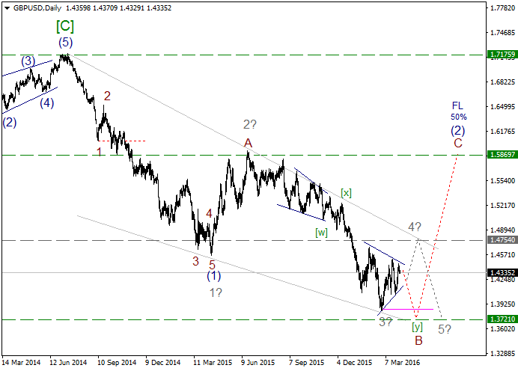This screenshot has height=371, width=518.
Task: Select the green [w] wave label
Action: pyautogui.click(x=321, y=233)
